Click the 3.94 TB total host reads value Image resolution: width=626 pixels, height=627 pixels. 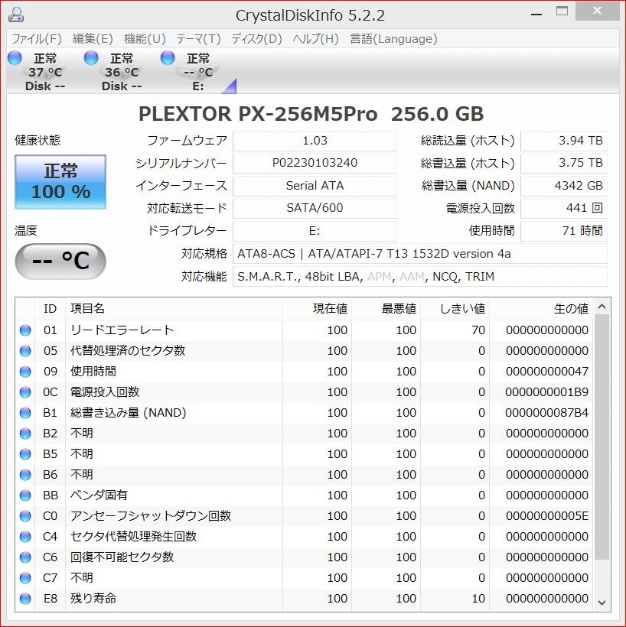click(x=563, y=141)
